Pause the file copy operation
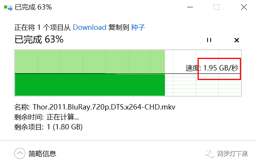Viewport: 256px width, 165px height. click(209, 40)
